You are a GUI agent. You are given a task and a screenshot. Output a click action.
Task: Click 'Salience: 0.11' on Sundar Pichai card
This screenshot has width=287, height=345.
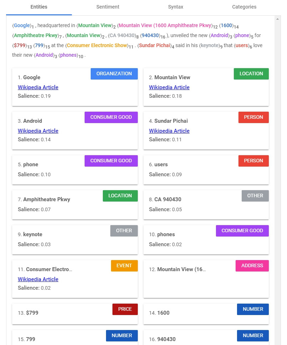(165, 140)
